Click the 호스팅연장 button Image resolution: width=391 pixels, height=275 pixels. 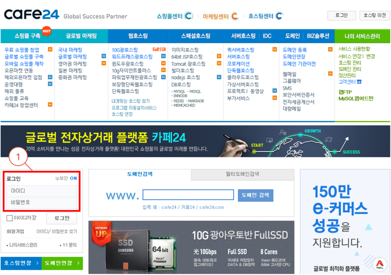(x=21, y=263)
